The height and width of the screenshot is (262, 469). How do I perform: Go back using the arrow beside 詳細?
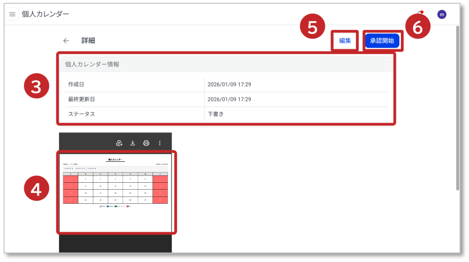66,41
